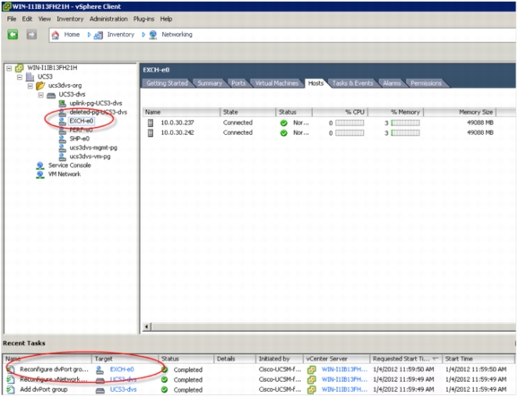The width and height of the screenshot is (518, 398).
Task: Click the breadcrumb arrow after Home
Action: click(89, 35)
